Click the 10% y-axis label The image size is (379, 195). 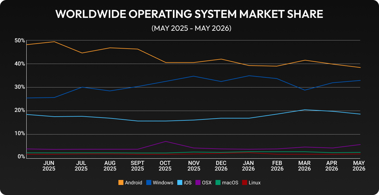(19, 134)
